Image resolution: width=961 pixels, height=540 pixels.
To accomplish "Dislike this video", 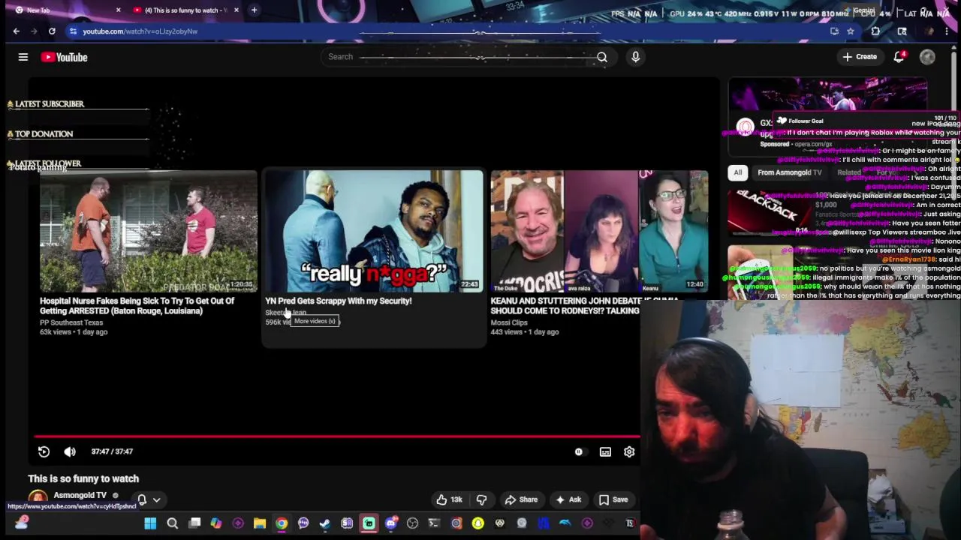I will click(x=482, y=499).
